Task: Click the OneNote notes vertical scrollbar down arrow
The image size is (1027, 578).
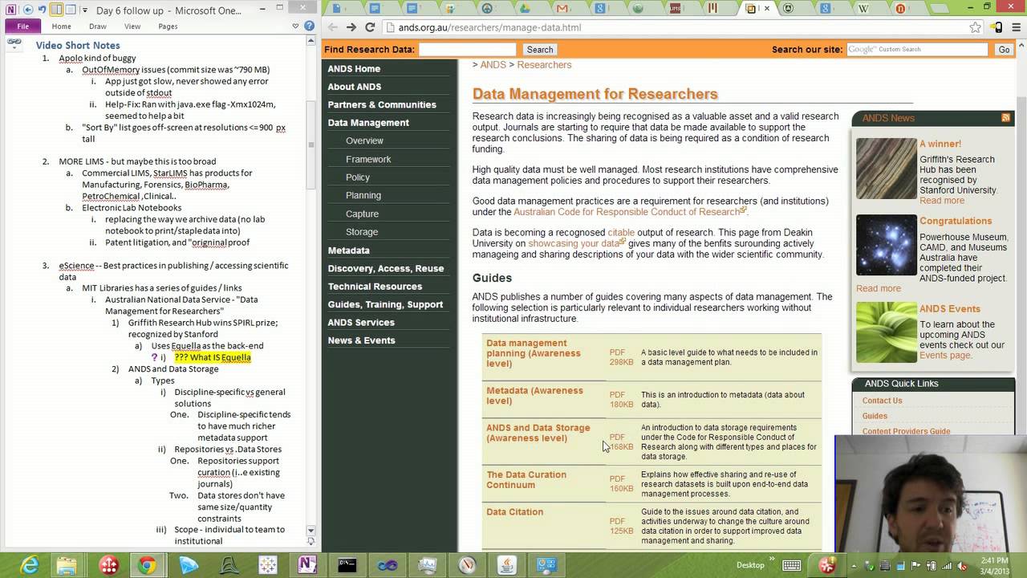Action: (311, 531)
